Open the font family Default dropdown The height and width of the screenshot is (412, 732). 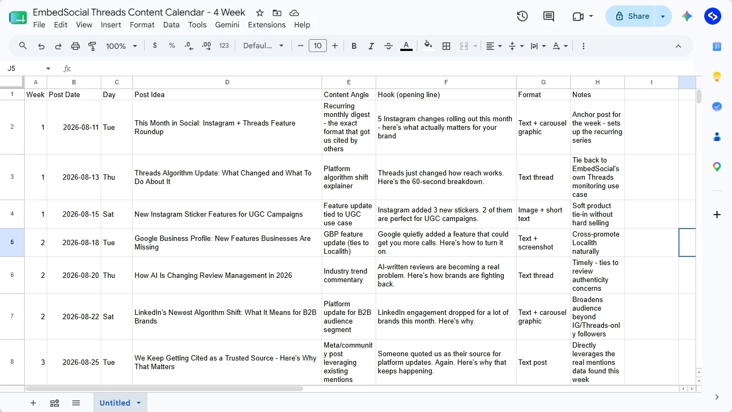click(264, 46)
